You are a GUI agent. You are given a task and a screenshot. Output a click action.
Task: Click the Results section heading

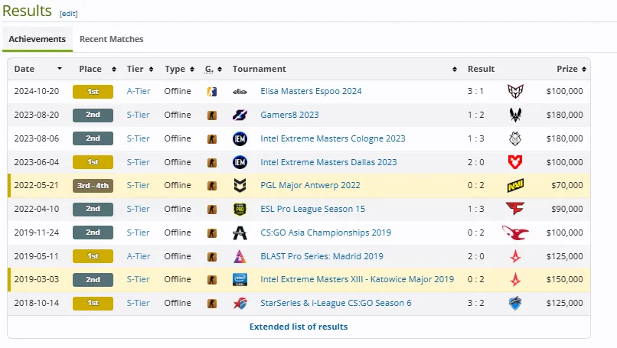pyautogui.click(x=27, y=11)
